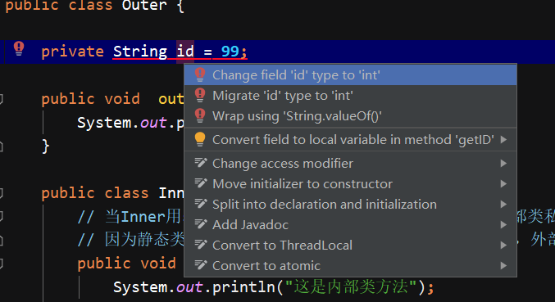
Task: Expand submenu arrow for 'Add Javadoc'
Action: tap(503, 224)
